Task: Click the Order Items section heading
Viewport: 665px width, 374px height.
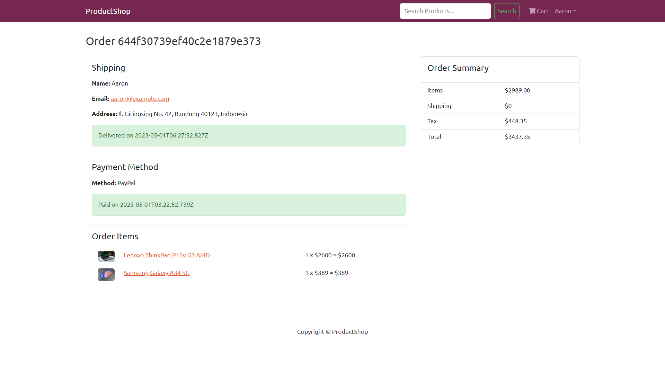Action: coord(115,237)
